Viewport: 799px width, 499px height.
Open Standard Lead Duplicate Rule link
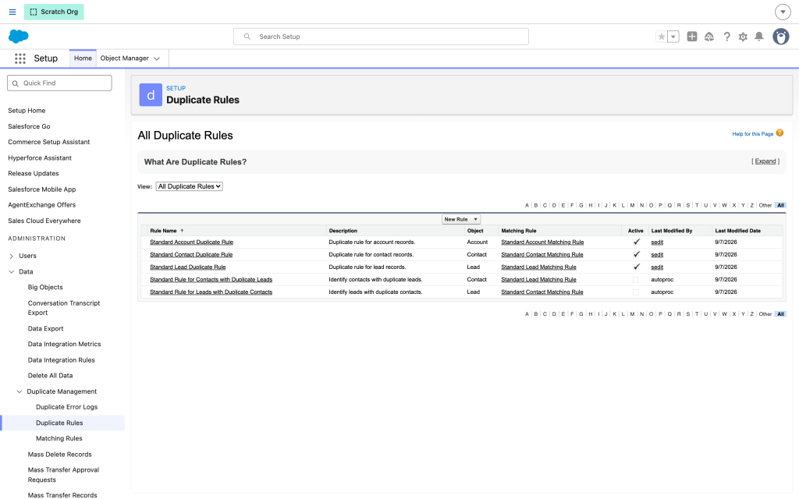coord(187,267)
